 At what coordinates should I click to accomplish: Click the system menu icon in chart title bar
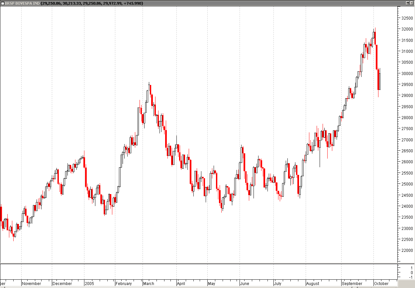[3, 3]
